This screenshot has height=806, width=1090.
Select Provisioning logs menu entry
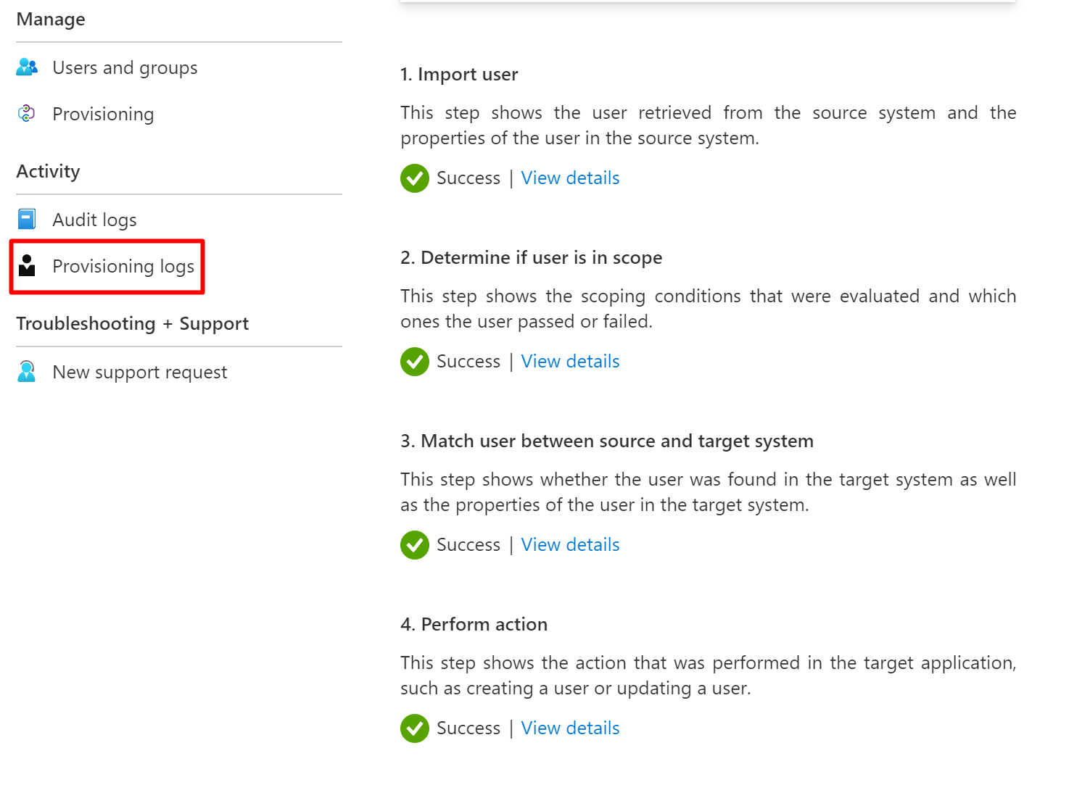tap(123, 267)
